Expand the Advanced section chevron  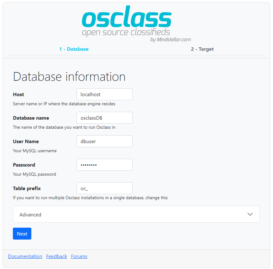[250, 214]
